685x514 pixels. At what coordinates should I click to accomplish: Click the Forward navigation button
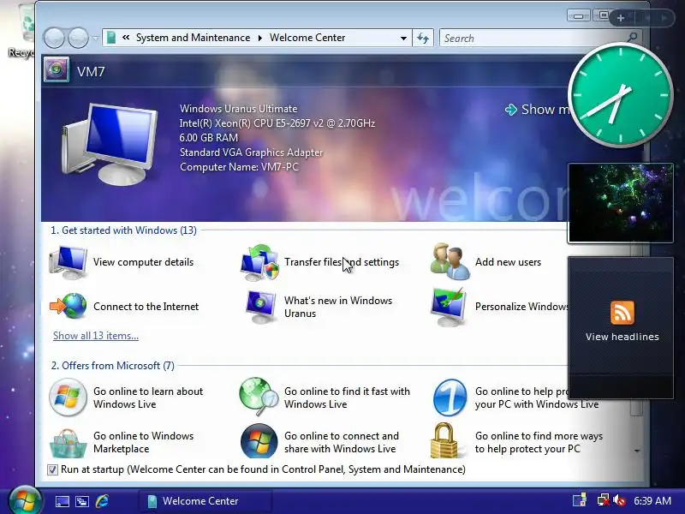click(79, 38)
